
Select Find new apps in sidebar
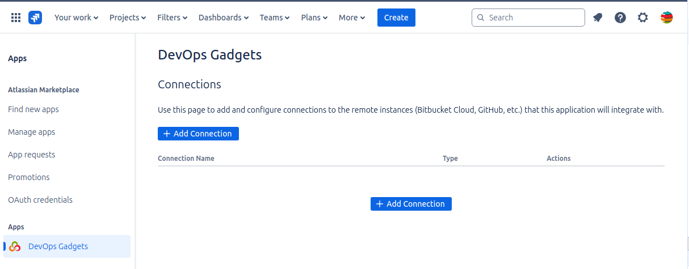[33, 109]
